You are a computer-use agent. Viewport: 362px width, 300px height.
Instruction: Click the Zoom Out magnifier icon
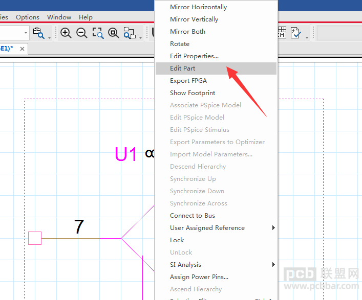point(82,33)
